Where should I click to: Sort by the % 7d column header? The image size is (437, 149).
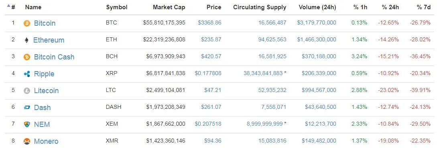424,7
